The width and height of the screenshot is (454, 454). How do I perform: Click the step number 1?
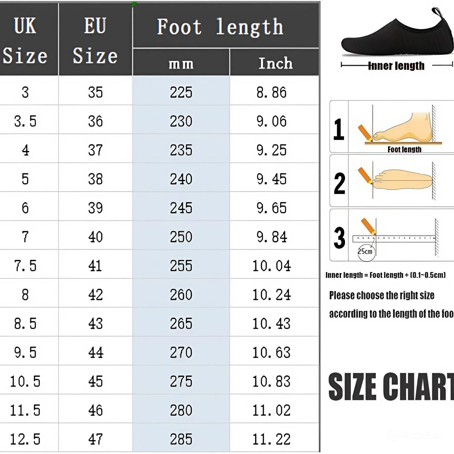[339, 129]
